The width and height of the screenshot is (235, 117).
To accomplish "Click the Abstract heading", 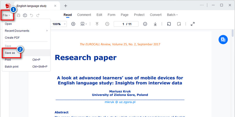I will coord(62,112).
